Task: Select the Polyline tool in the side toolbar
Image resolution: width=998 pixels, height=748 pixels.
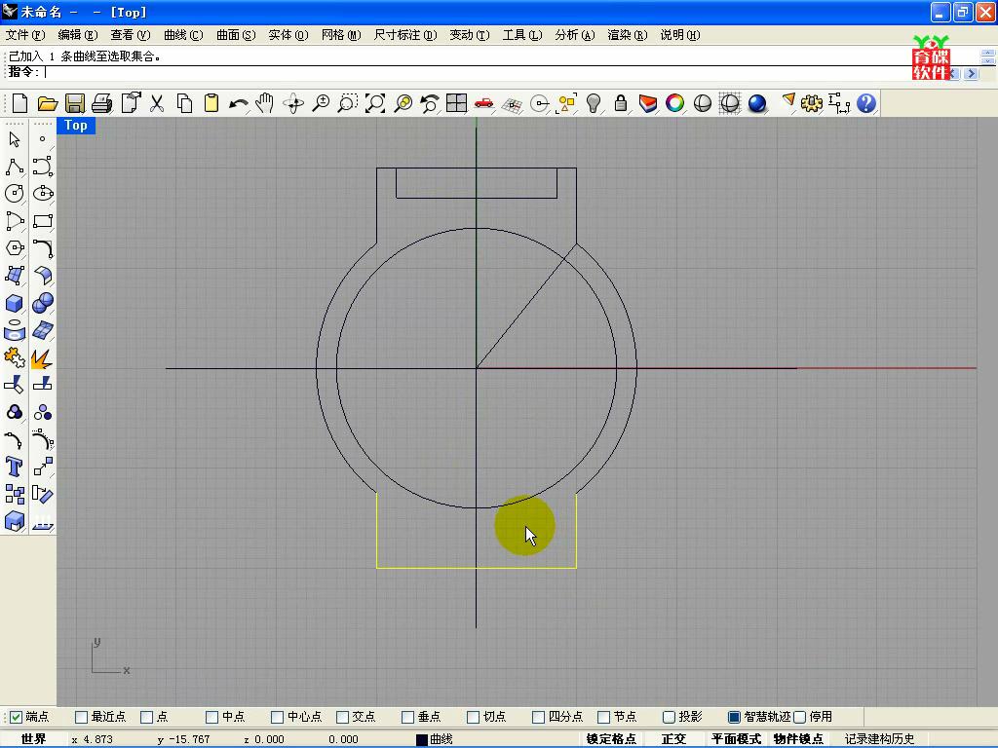Action: [15, 167]
